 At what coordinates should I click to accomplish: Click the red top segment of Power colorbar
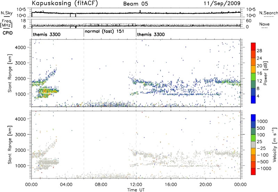(253, 46)
